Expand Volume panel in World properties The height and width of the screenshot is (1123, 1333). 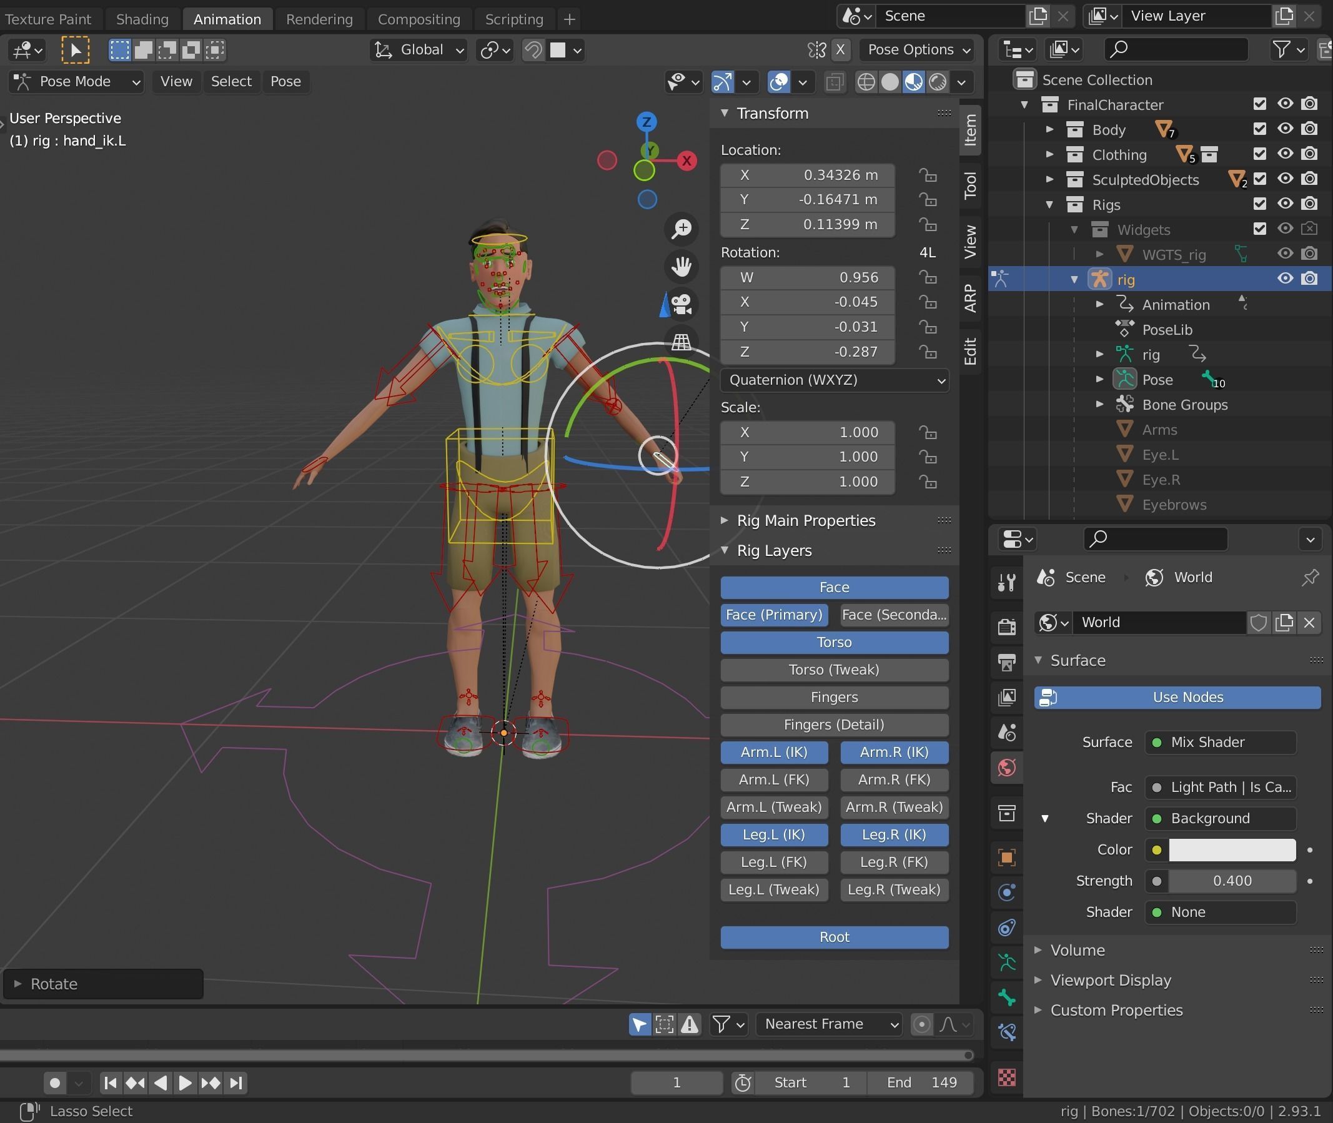coord(1038,950)
